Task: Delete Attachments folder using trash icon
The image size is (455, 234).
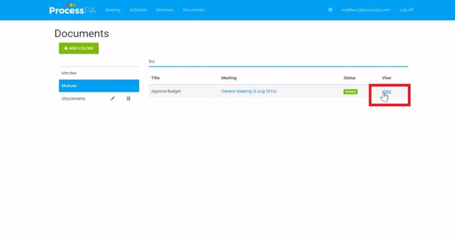Action: (x=128, y=99)
